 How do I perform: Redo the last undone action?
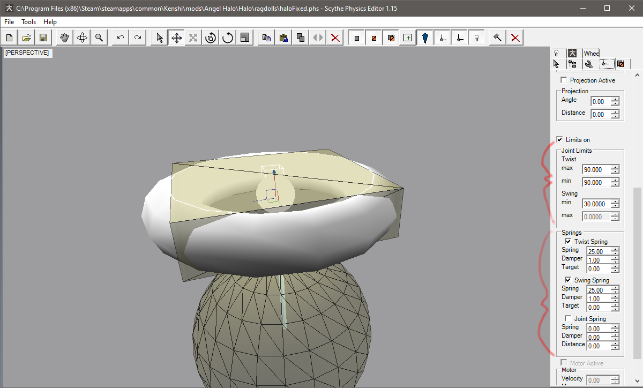[138, 38]
